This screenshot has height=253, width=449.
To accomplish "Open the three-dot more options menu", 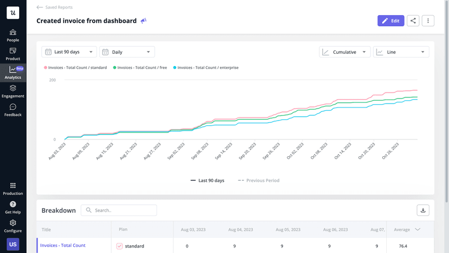I will [x=428, y=21].
